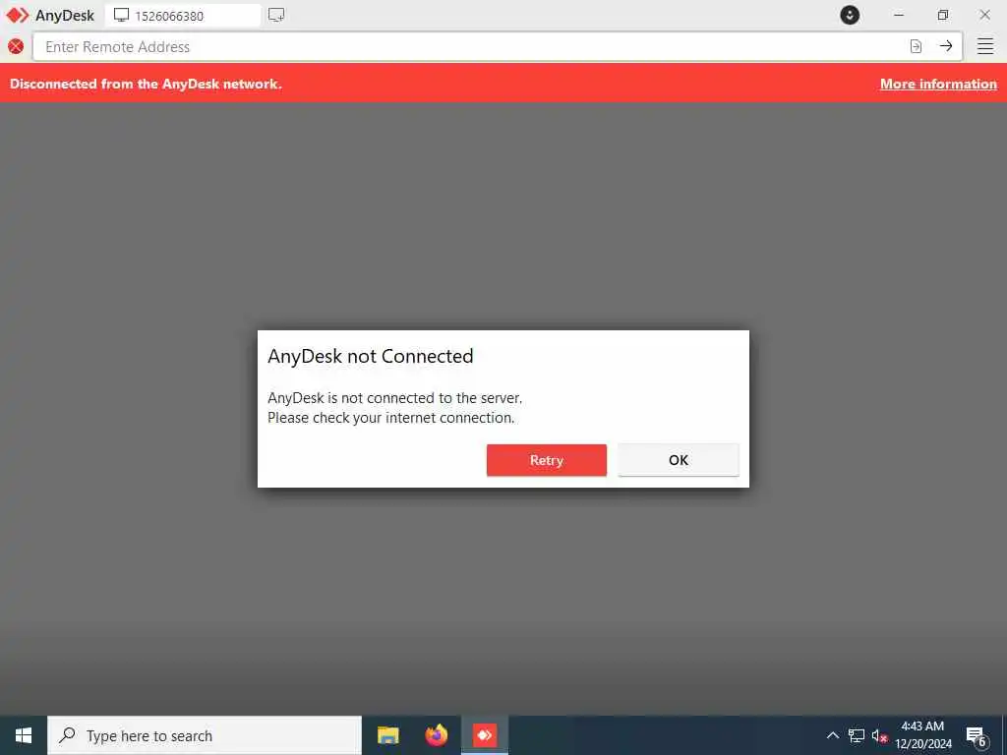1007x755 pixels.
Task: Click the file transfer browse icon
Action: click(x=916, y=46)
